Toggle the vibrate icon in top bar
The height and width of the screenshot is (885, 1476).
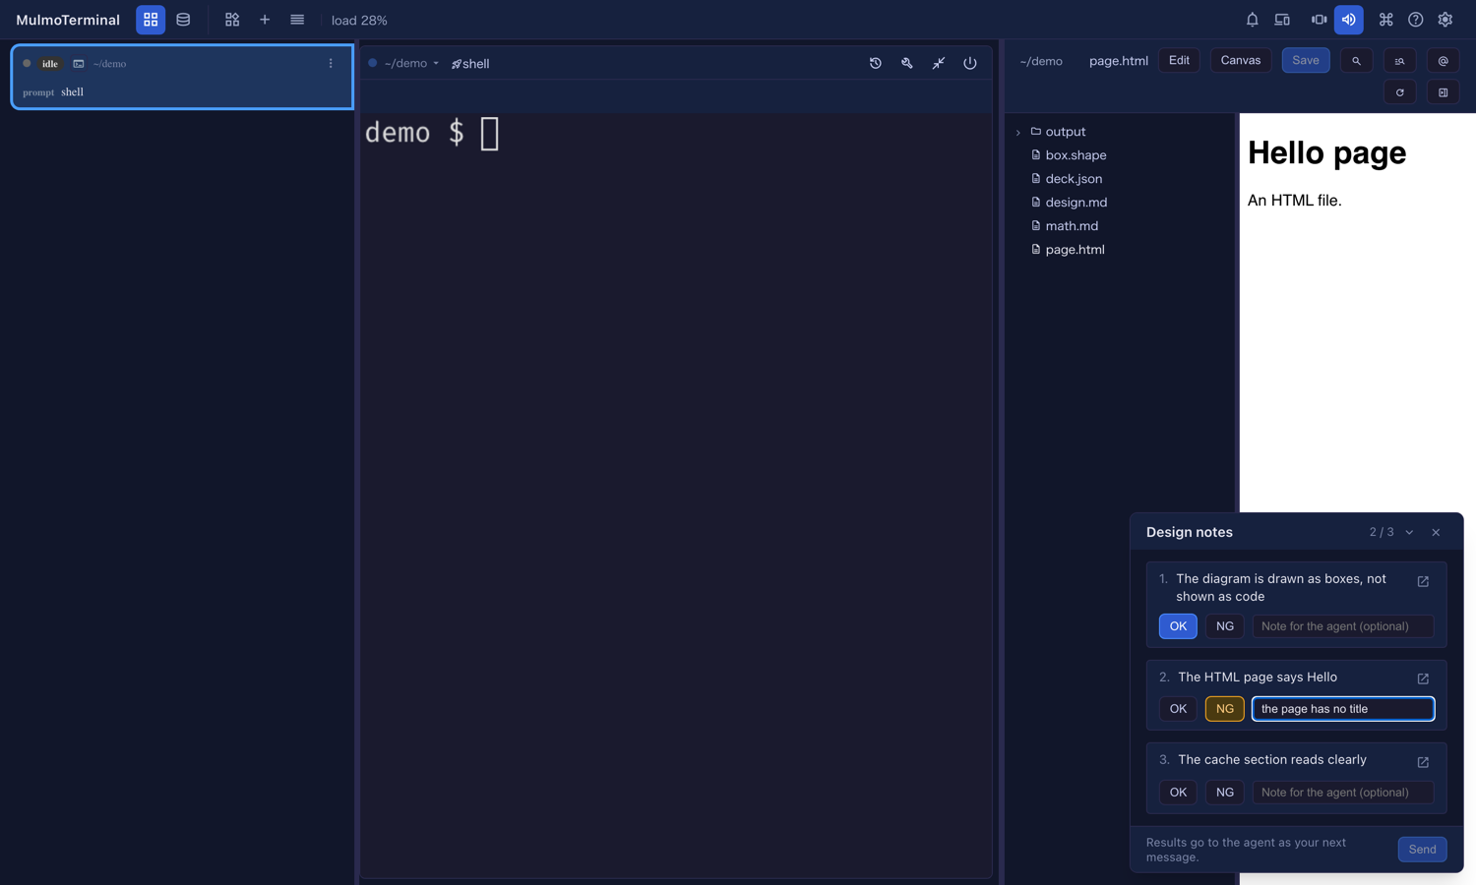point(1320,20)
